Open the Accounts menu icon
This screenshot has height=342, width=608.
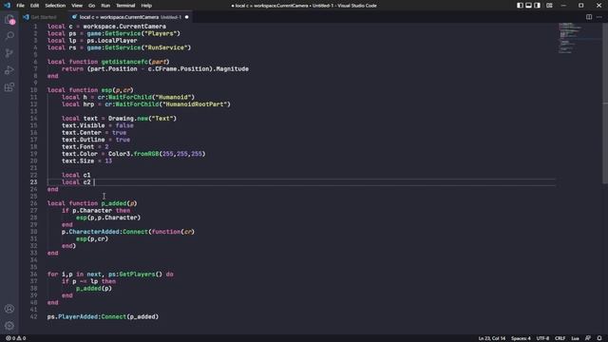pos(9,309)
